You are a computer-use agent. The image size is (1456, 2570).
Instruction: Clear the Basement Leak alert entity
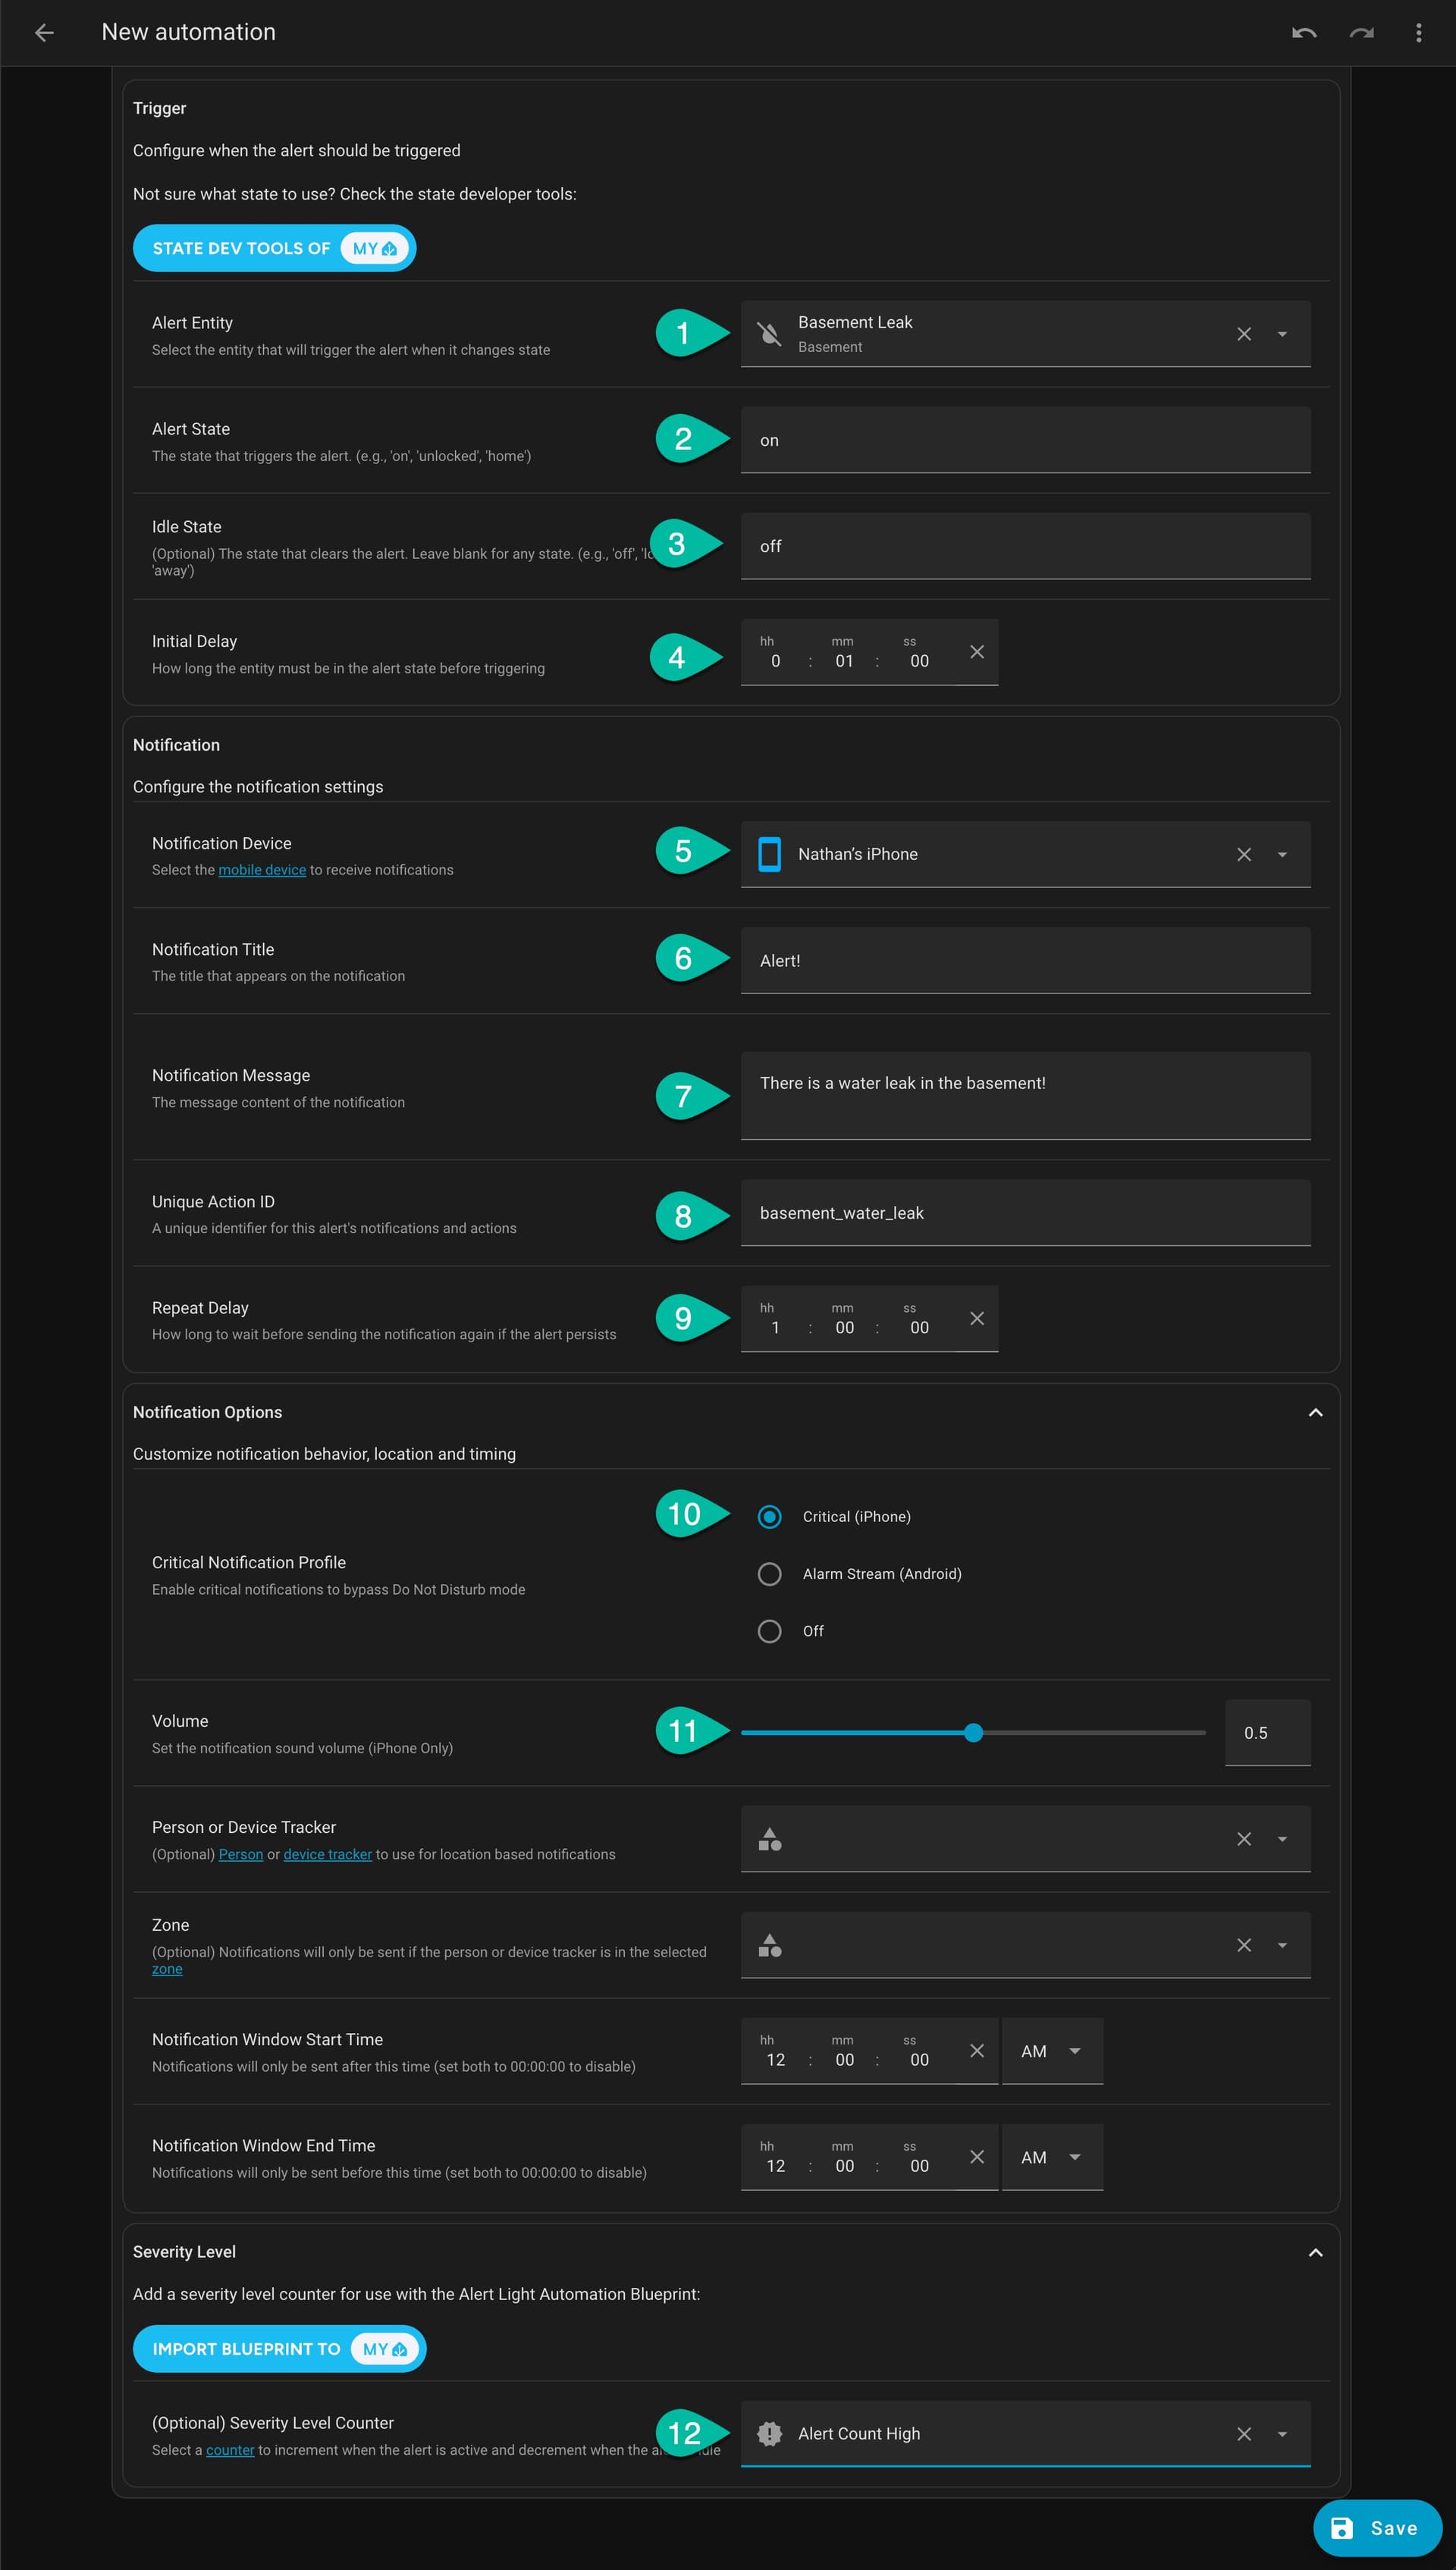click(1243, 334)
